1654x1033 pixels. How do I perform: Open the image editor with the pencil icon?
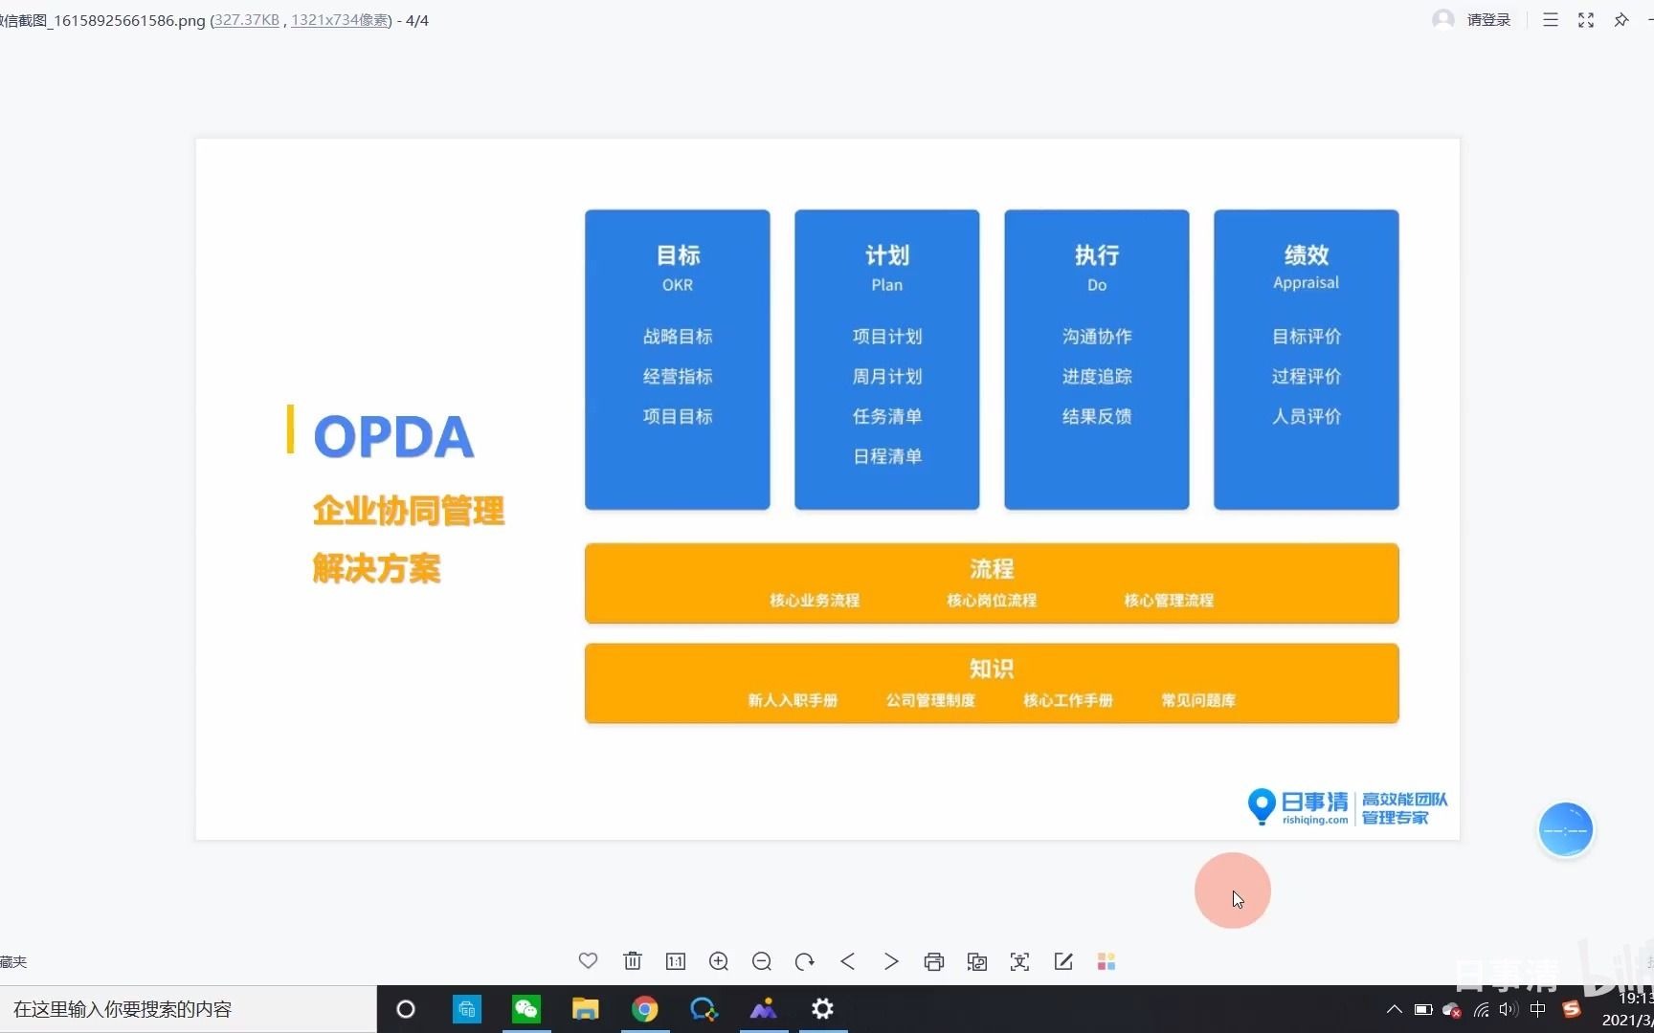click(x=1062, y=961)
